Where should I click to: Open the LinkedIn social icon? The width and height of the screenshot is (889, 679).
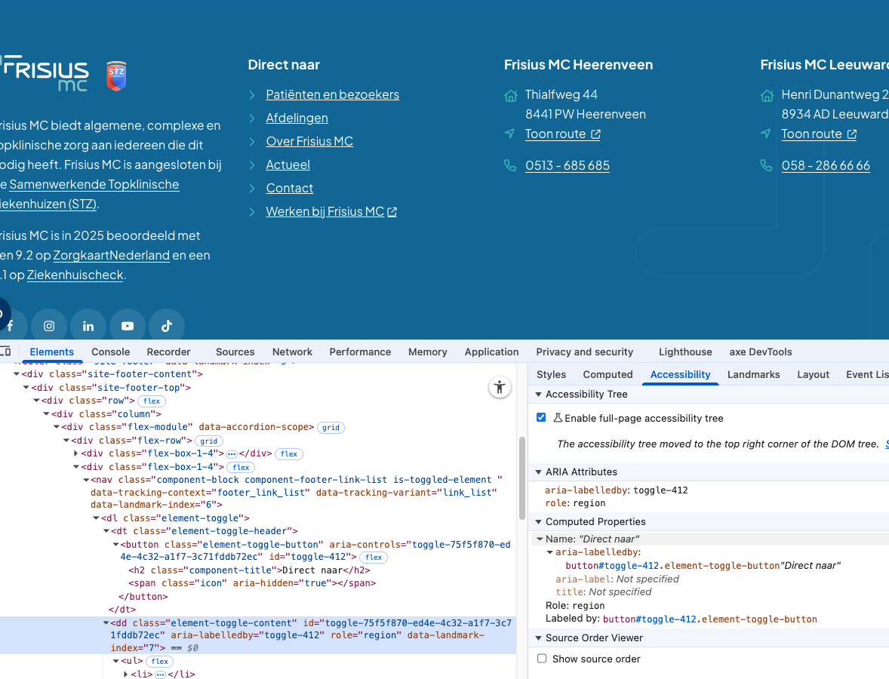pos(88,326)
